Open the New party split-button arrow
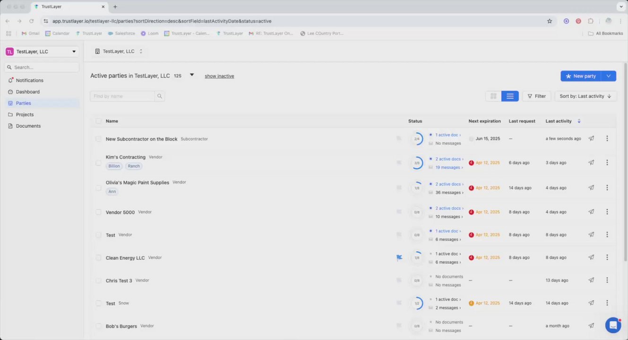Viewport: 628px width, 340px height. [x=609, y=76]
